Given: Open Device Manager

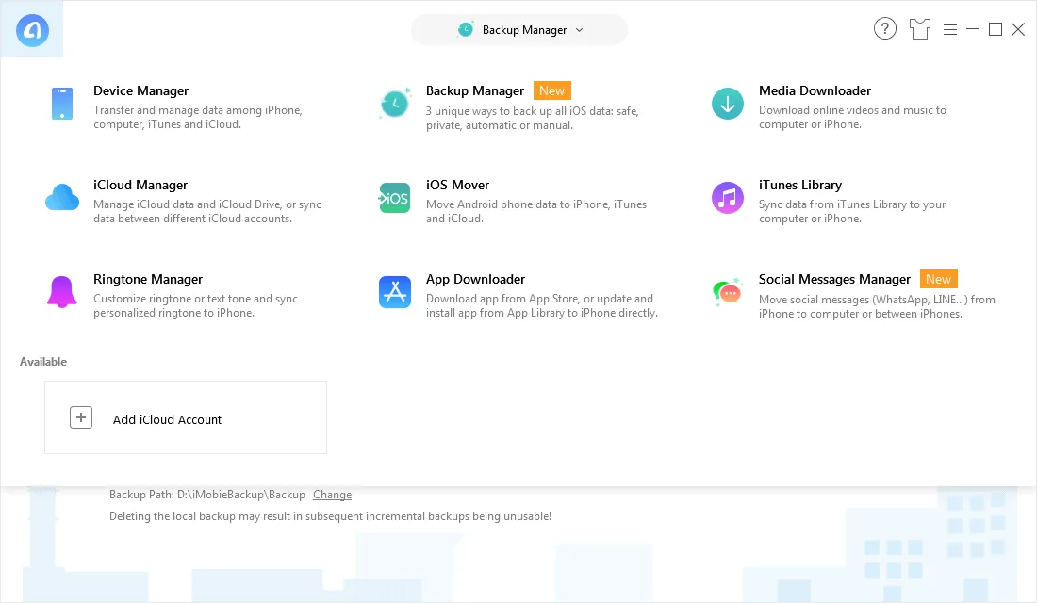Looking at the screenshot, I should (140, 90).
